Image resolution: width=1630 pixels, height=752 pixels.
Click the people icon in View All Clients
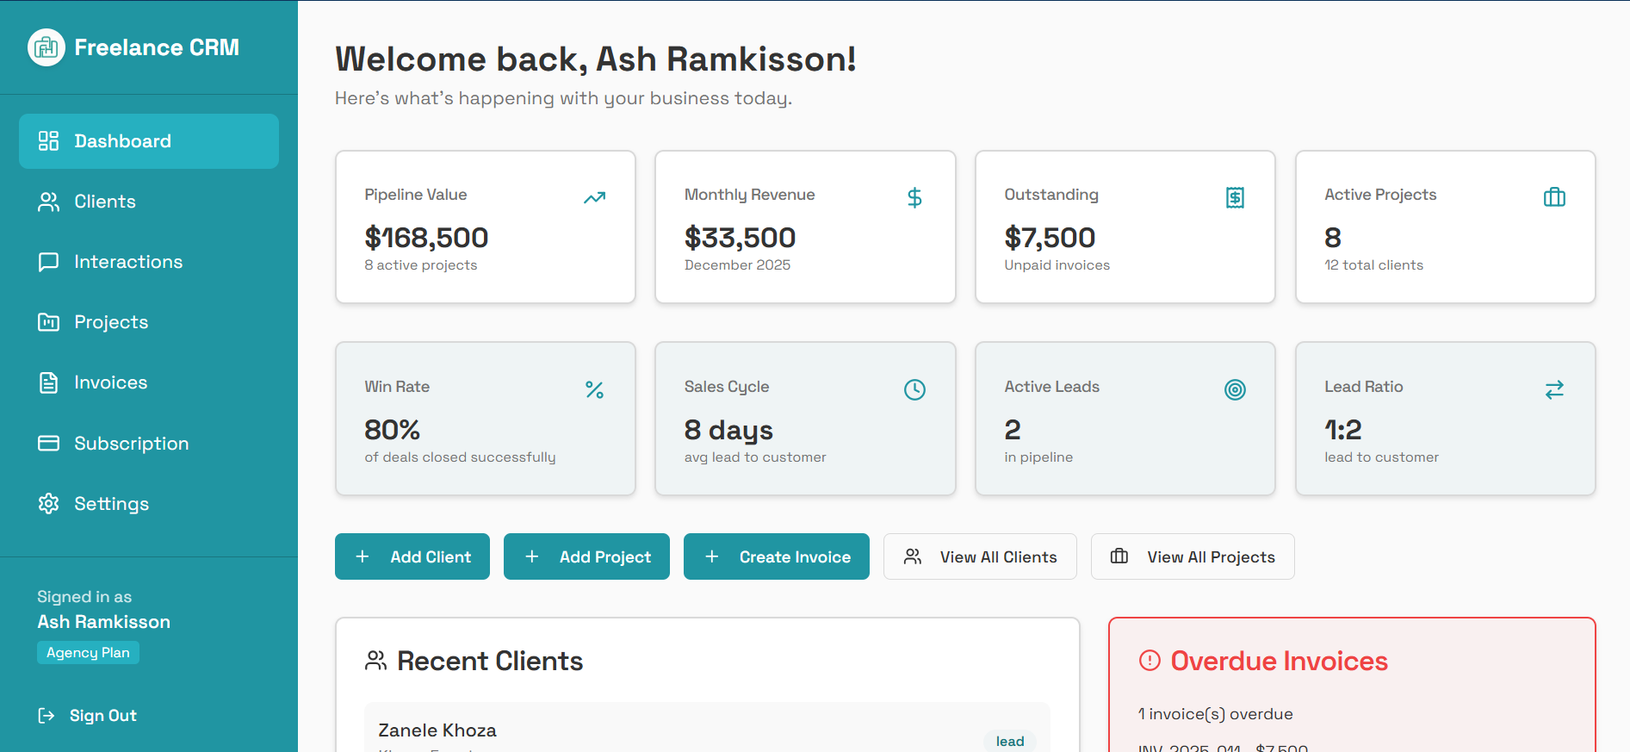point(913,556)
